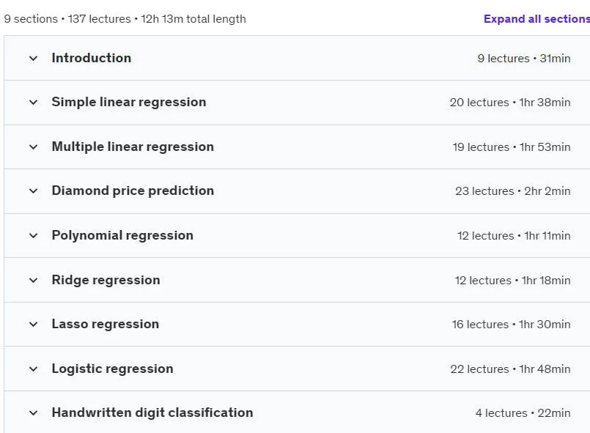Expand Handwritten digit classification chevron
Image resolution: width=590 pixels, height=433 pixels.
[x=33, y=413]
